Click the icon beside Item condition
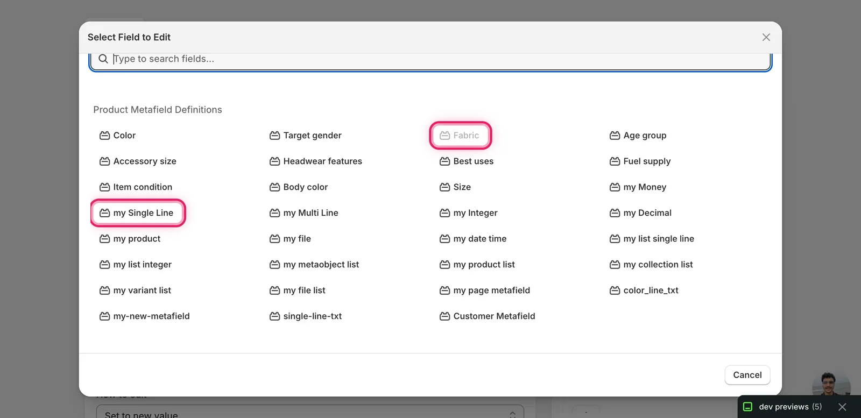This screenshot has height=418, width=861. click(104, 187)
